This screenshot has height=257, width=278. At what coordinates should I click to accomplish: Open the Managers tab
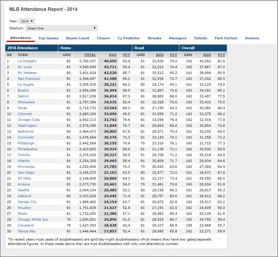point(178,38)
